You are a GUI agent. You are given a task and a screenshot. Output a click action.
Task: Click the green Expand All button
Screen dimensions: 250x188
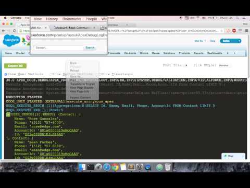[15, 66]
